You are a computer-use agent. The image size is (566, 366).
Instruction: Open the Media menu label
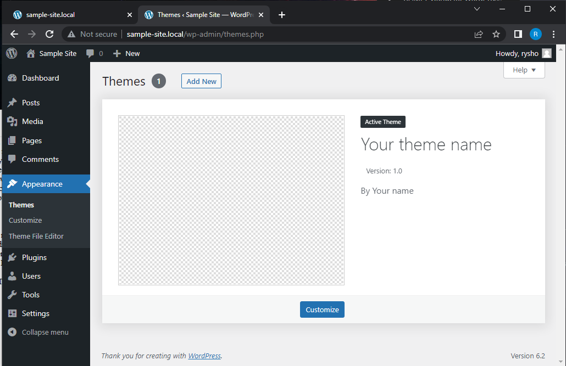pyautogui.click(x=32, y=121)
